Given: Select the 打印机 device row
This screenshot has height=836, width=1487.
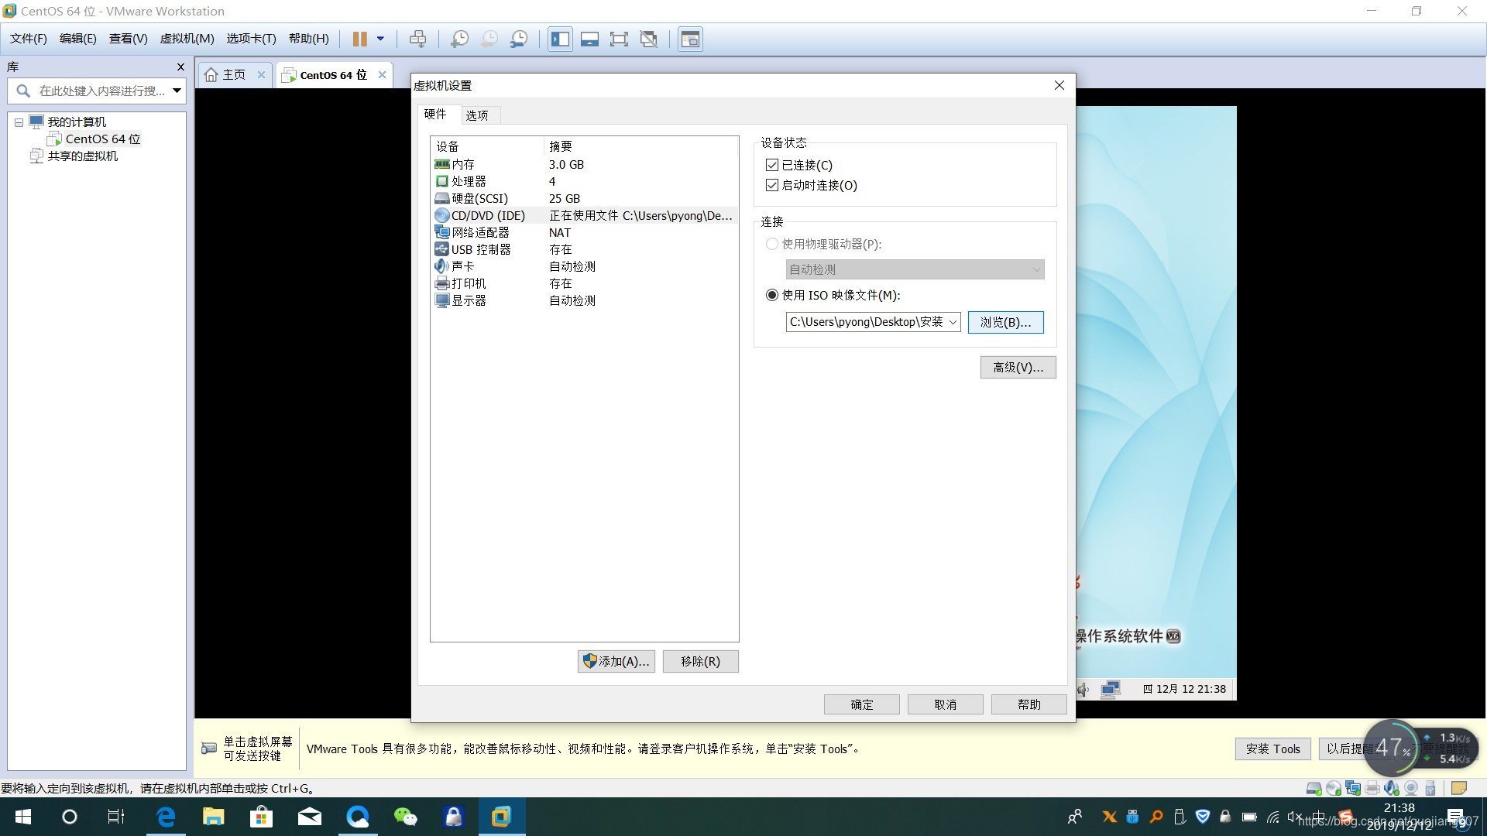Looking at the screenshot, I should click(x=584, y=284).
